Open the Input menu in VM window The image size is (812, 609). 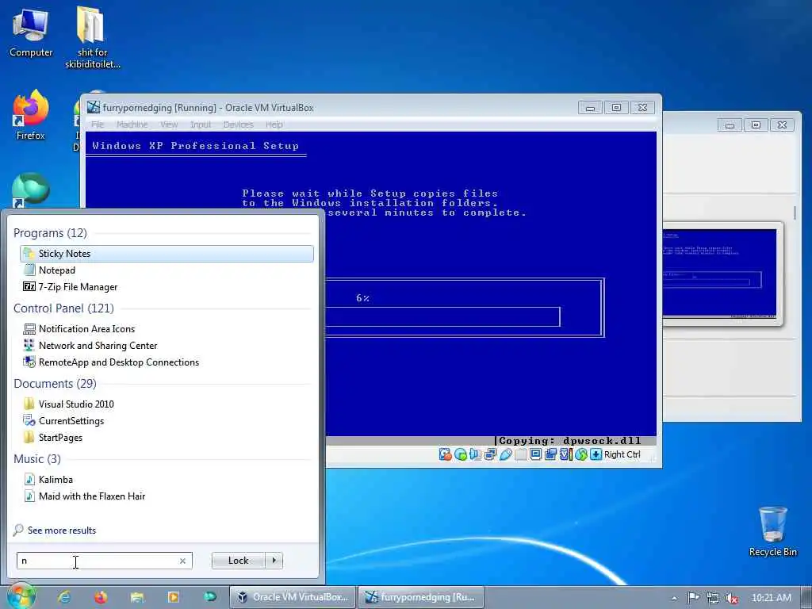tap(201, 124)
